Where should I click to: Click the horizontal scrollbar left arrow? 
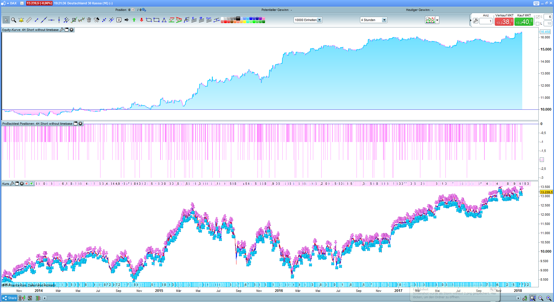pos(44,298)
